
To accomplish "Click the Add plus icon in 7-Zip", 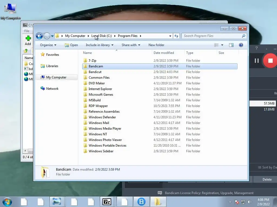I will 28,38.
